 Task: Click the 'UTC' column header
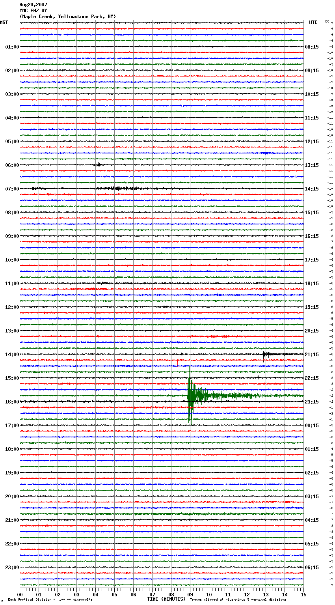coord(313,22)
